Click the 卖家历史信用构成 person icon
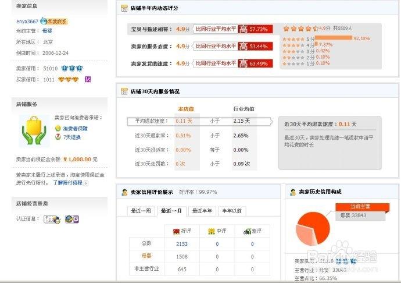Viewport: 401px width, 283px height. [293, 192]
